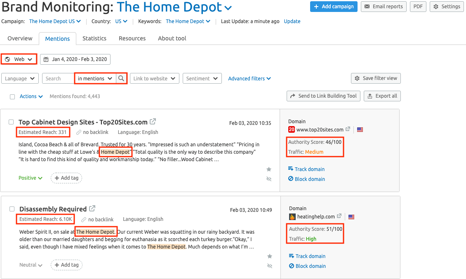Click the heatinghelp.com flame favicon
Screen dimensions: 466x279
(x=292, y=217)
